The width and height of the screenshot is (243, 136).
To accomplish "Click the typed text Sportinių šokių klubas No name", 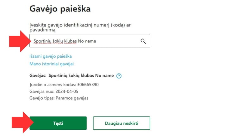I will (x=65, y=41).
